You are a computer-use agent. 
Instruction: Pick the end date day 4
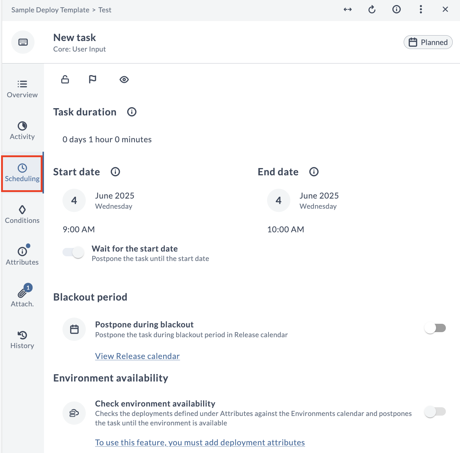click(279, 200)
